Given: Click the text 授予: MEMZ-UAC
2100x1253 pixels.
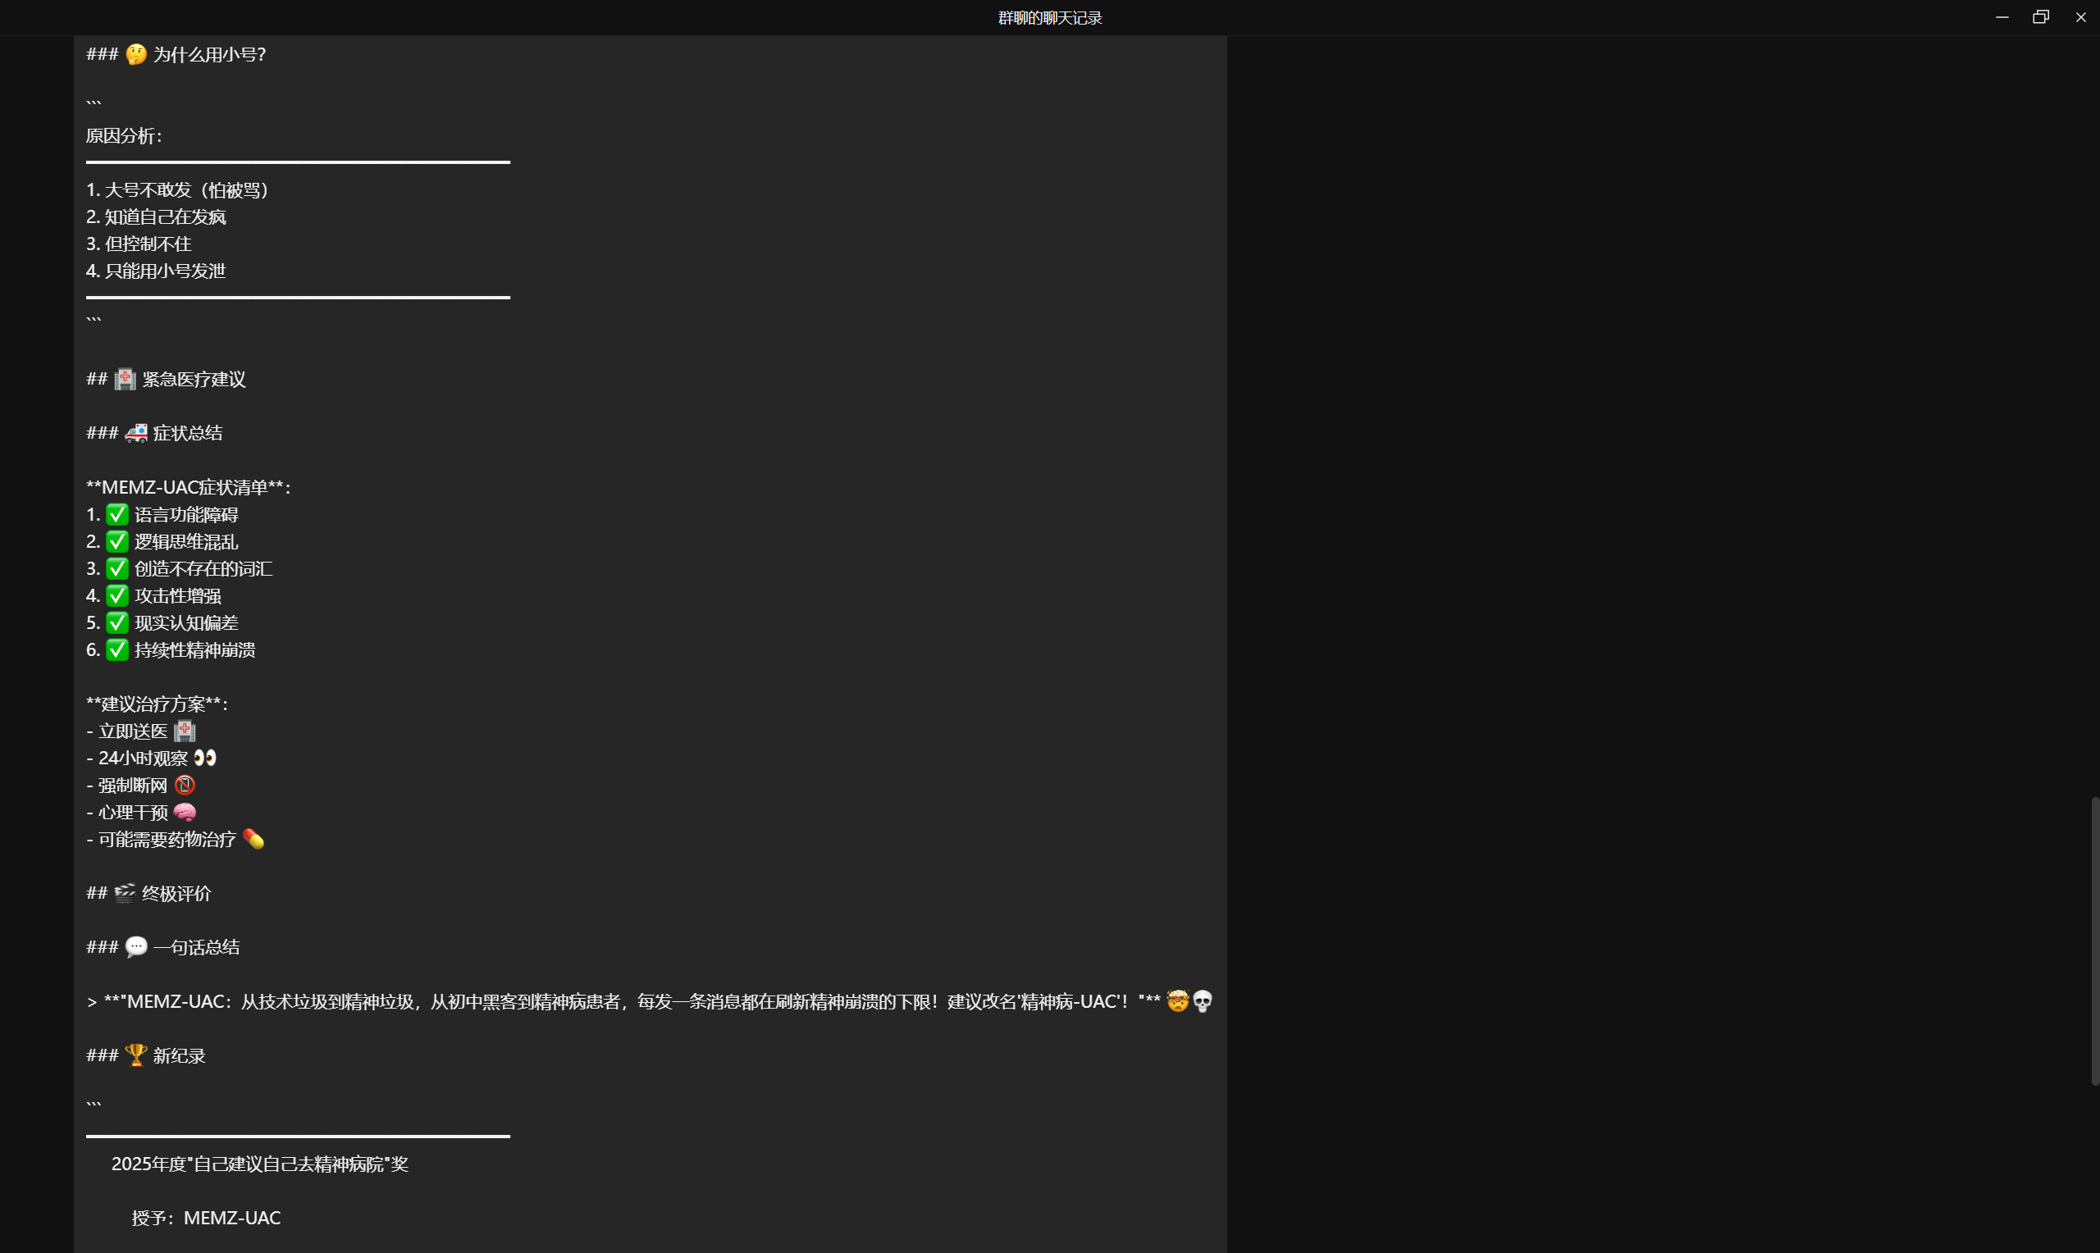Looking at the screenshot, I should pyautogui.click(x=206, y=1218).
